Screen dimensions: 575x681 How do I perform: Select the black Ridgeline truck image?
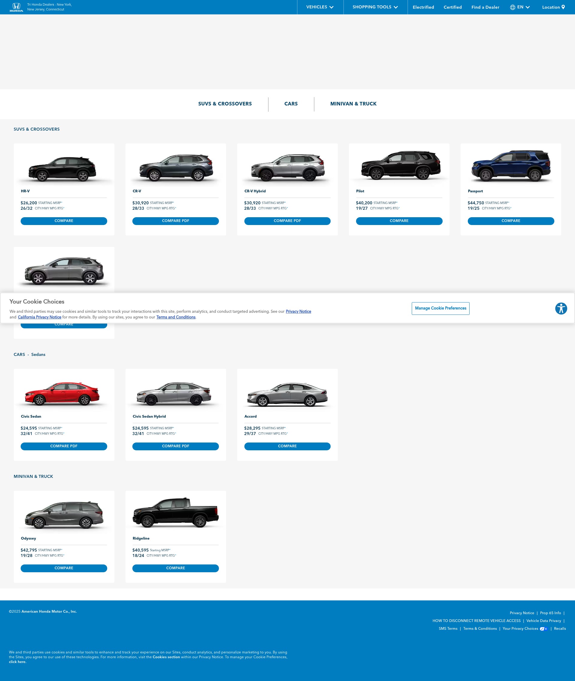click(175, 512)
